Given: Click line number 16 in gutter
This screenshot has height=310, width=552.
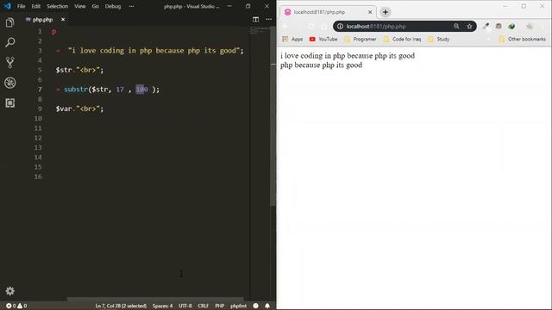Looking at the screenshot, I should coord(38,177).
